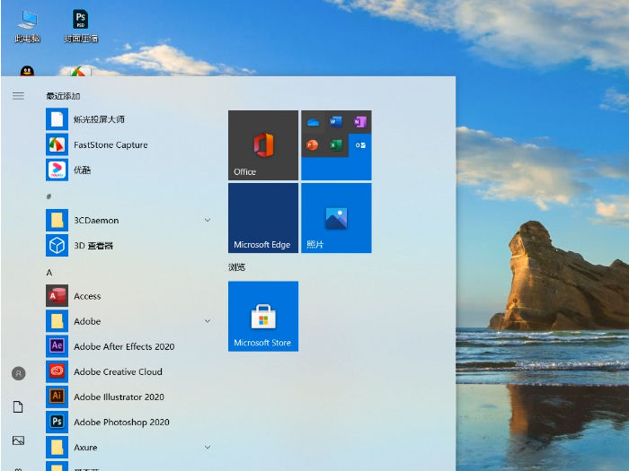
Task: Click the # letter group header
Action: [49, 196]
